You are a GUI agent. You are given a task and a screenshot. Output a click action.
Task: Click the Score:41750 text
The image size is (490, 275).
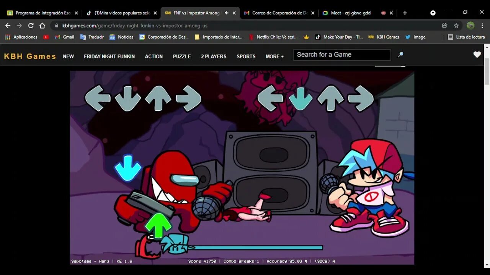(x=202, y=261)
